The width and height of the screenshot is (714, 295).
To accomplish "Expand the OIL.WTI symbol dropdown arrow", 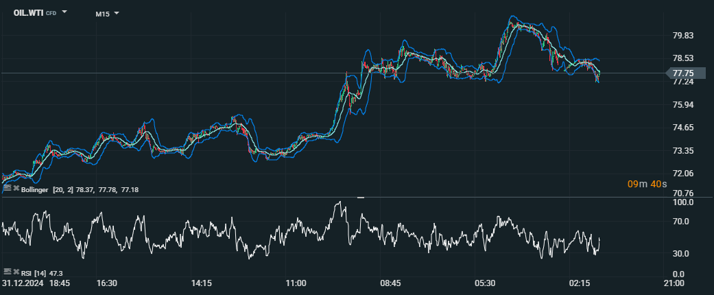I will point(64,12).
